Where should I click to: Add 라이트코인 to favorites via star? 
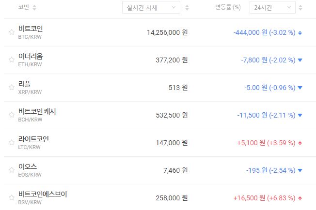pyautogui.click(x=11, y=143)
